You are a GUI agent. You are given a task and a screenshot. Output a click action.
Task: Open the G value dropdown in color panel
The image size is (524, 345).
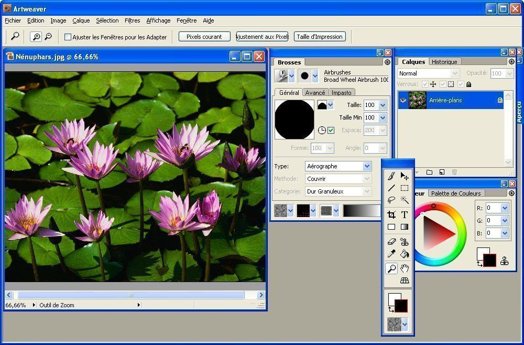[x=505, y=220]
